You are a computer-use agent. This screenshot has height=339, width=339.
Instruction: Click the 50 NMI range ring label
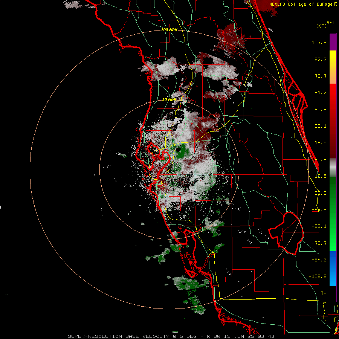click(169, 100)
